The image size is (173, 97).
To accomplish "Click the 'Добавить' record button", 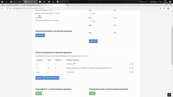I will 39,78.
